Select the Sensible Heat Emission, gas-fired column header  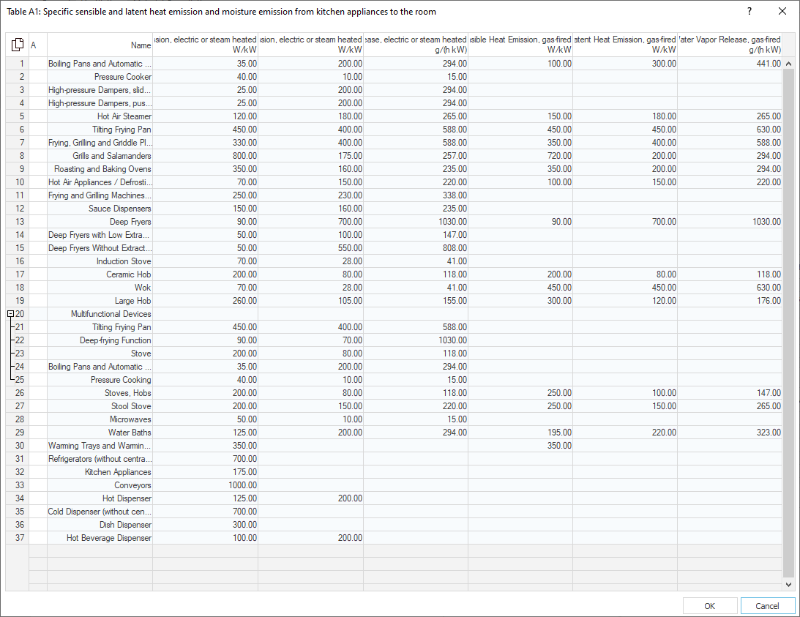point(520,45)
